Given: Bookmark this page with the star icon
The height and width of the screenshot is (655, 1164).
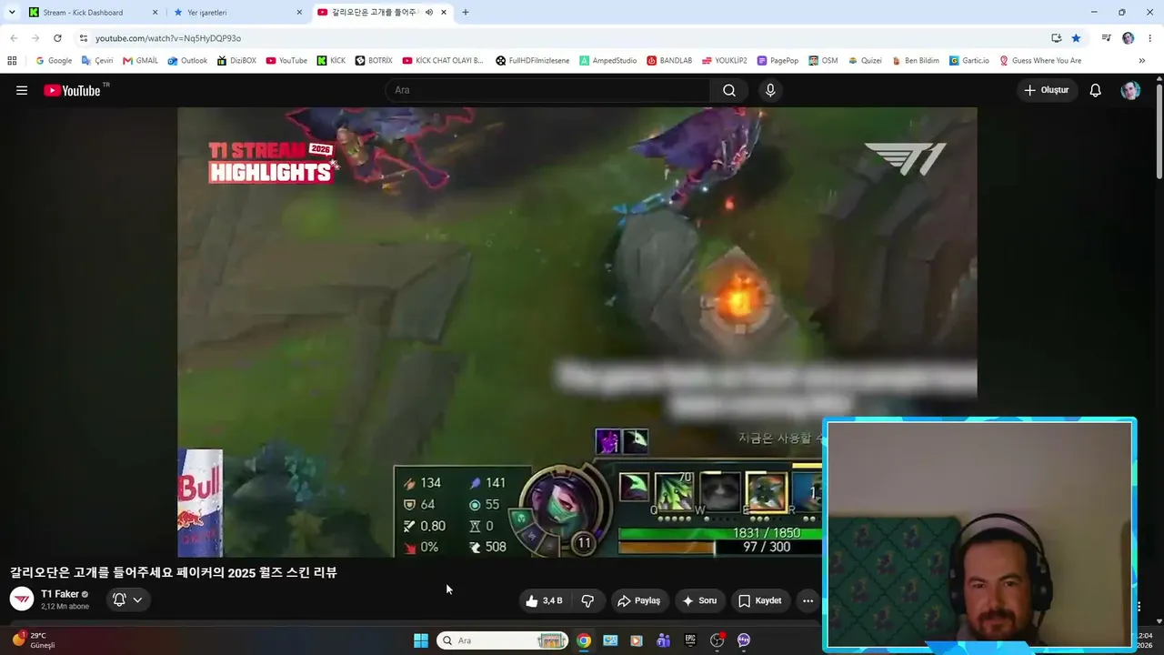Looking at the screenshot, I should click(x=1076, y=38).
